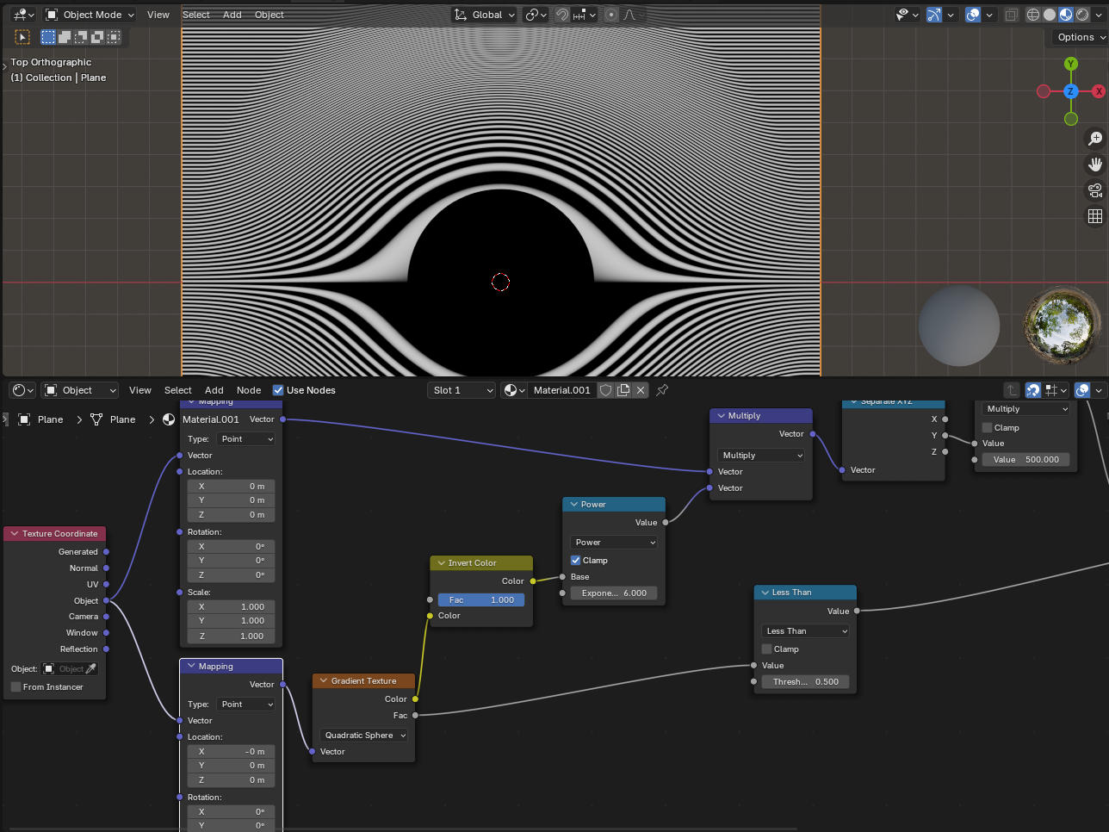
Task: Open the Slot 1 material slot dropdown
Action: (462, 390)
